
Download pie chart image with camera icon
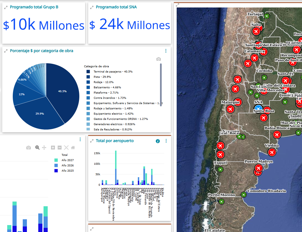(158, 59)
